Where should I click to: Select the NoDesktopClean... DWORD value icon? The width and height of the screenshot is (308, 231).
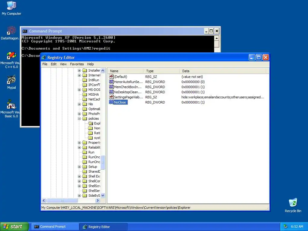[111, 92]
